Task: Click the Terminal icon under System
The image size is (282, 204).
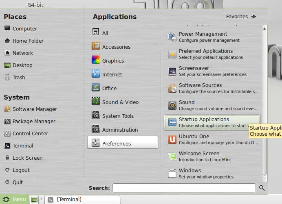Action: (x=7, y=146)
